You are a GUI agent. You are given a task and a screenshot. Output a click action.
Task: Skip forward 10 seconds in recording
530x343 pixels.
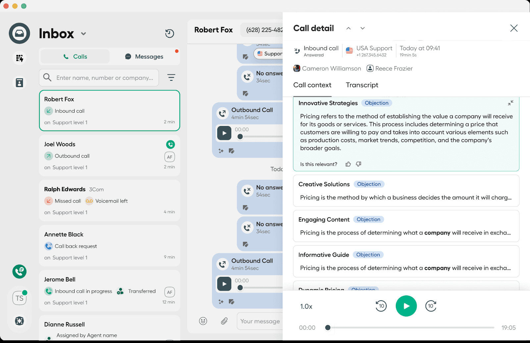pyautogui.click(x=431, y=306)
